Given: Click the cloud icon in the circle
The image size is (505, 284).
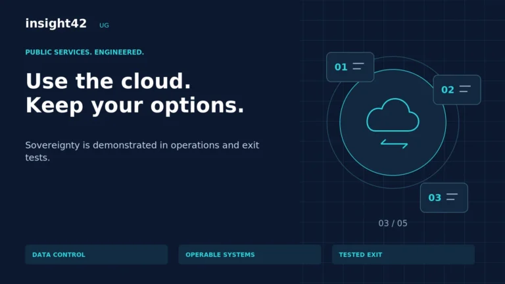Looking at the screenshot, I should pyautogui.click(x=393, y=115).
